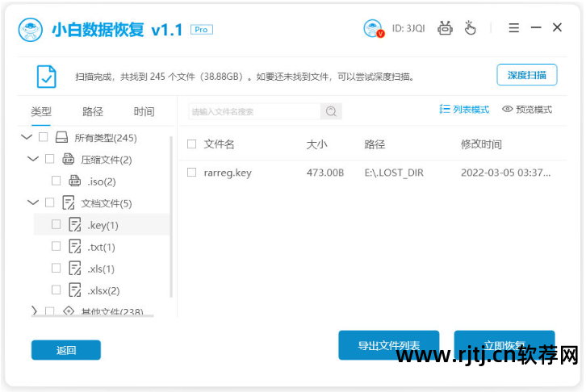Click the document icon beside 文档文件(5)

[69, 202]
